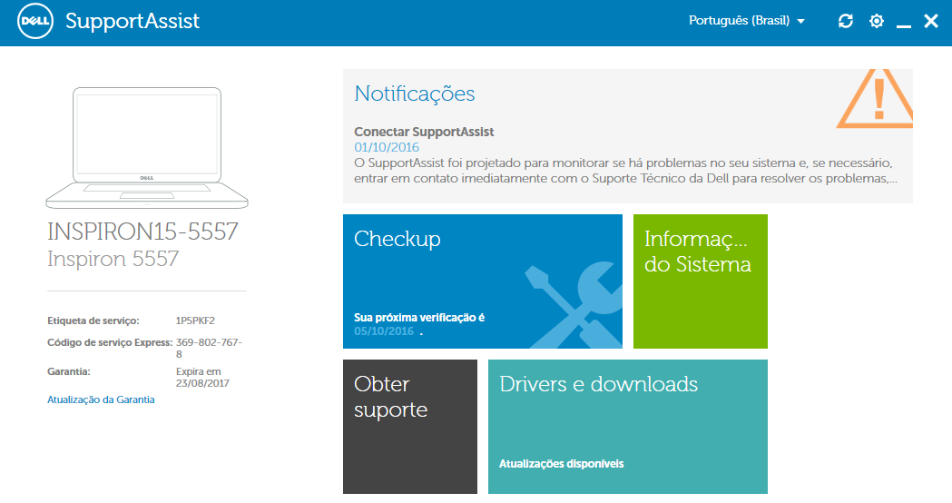Click the notification description paragraph
Viewport: 952px width, 503px height.
pyautogui.click(x=625, y=171)
